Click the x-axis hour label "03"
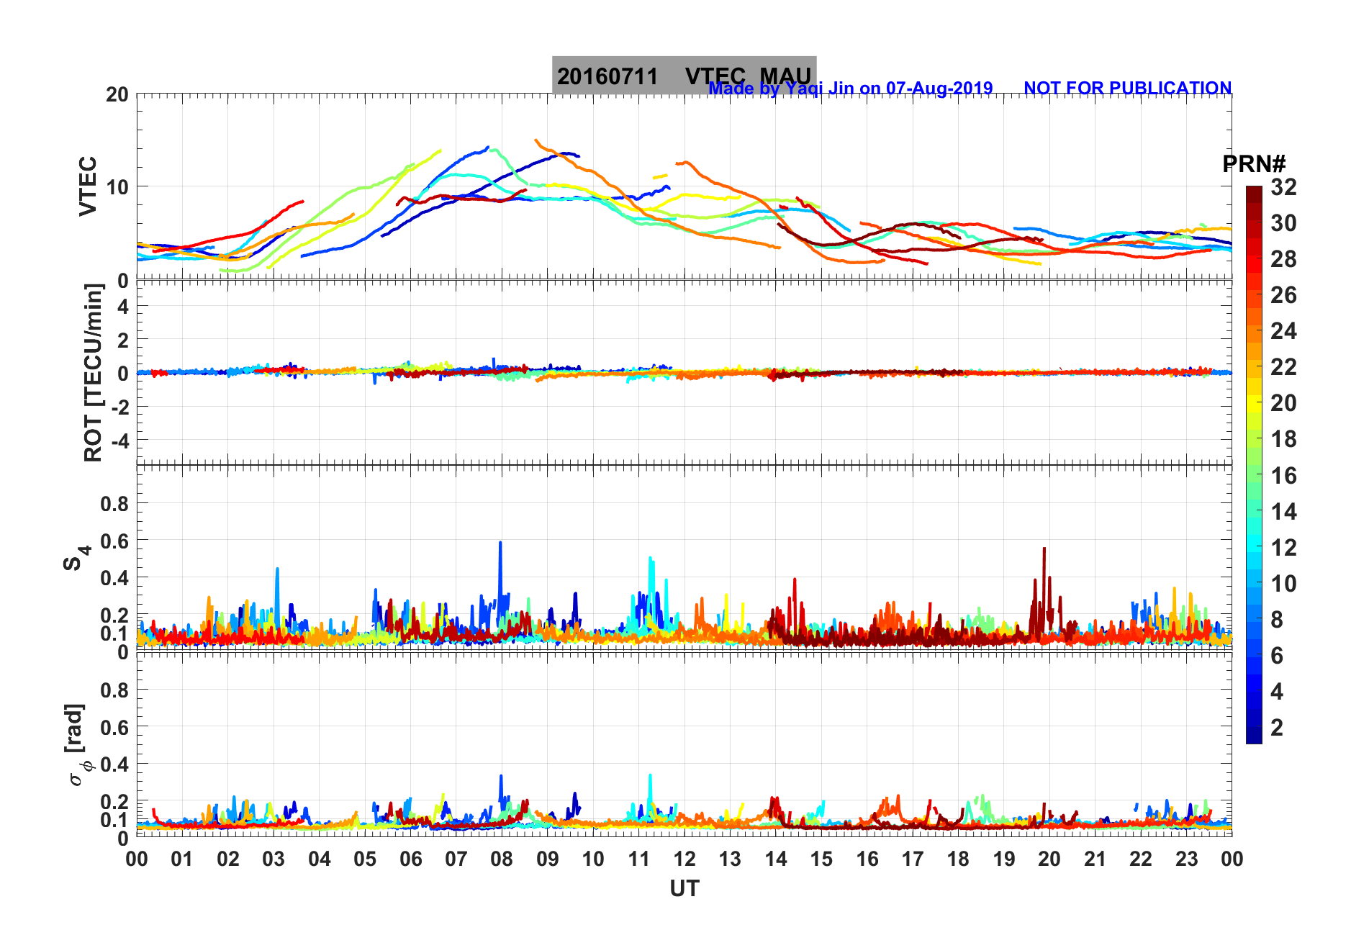 click(x=274, y=859)
